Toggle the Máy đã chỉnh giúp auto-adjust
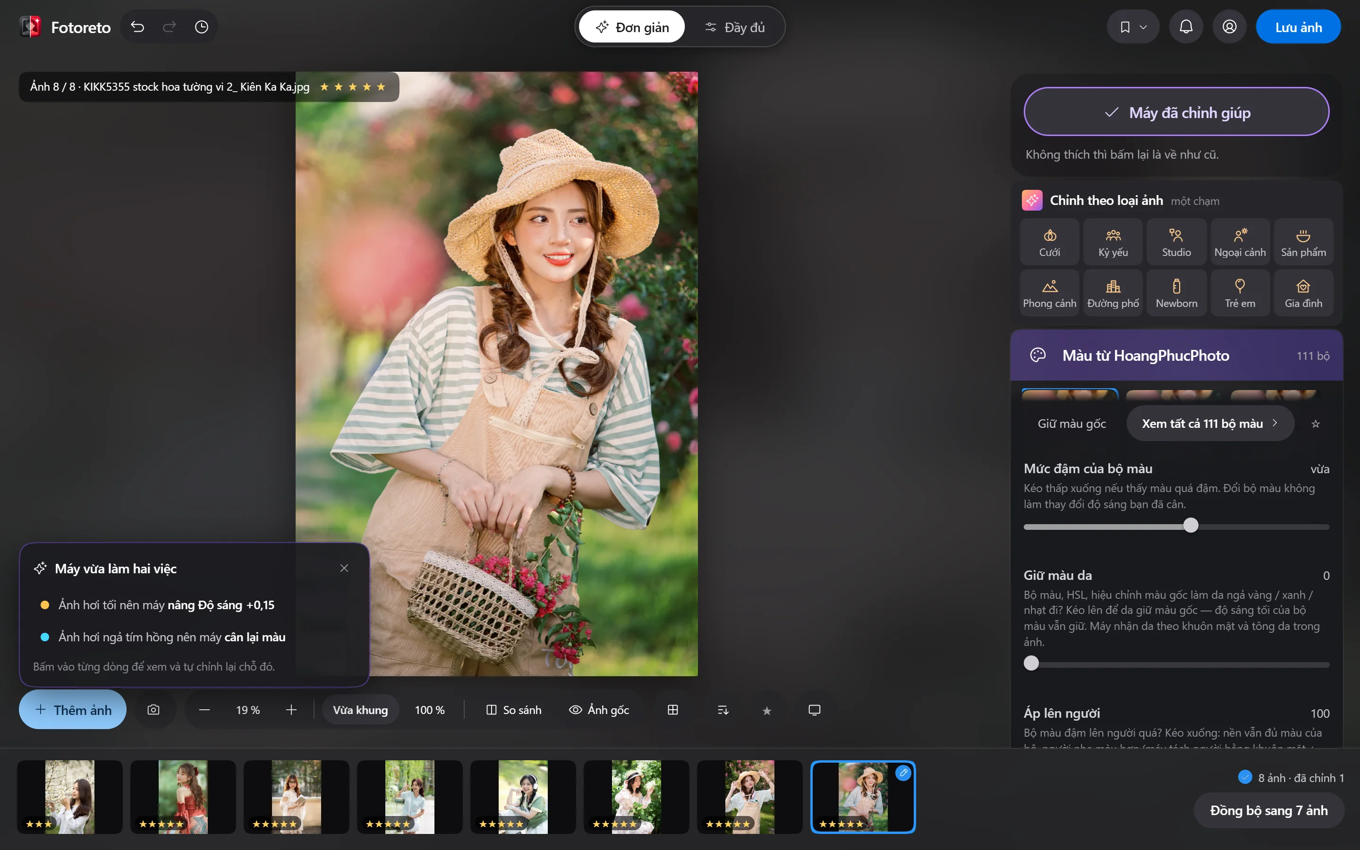1360x850 pixels. 1176,112
